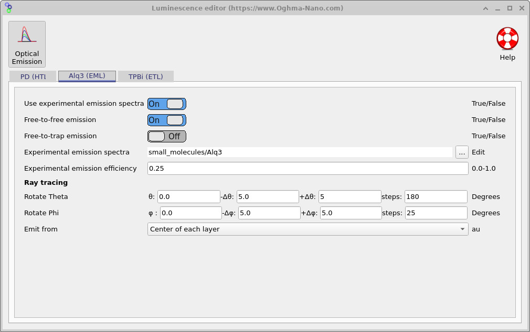Open the file browser via the ... button
The image size is (530, 332).
coord(461,152)
